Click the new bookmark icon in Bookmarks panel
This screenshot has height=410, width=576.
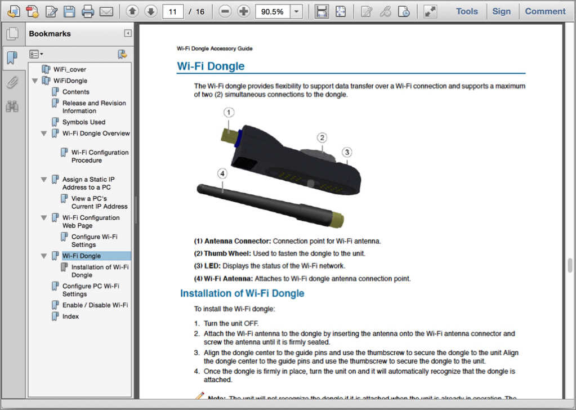(122, 54)
